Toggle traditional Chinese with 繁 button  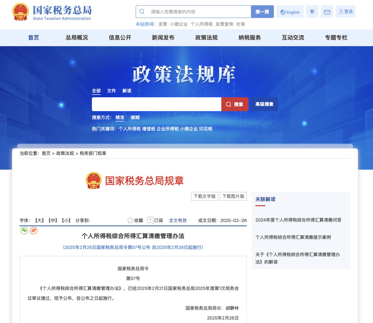coord(312,11)
